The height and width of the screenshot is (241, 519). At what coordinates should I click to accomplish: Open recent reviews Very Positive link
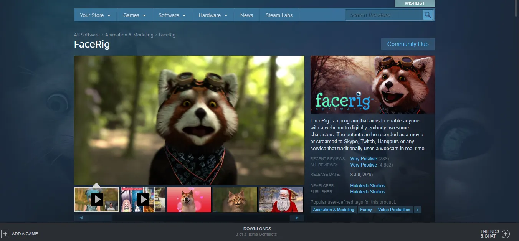point(364,159)
